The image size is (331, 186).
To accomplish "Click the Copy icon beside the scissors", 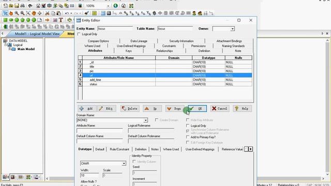I will [53, 13].
